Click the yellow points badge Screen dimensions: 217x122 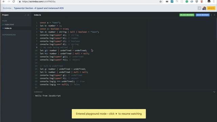click(x=211, y=8)
